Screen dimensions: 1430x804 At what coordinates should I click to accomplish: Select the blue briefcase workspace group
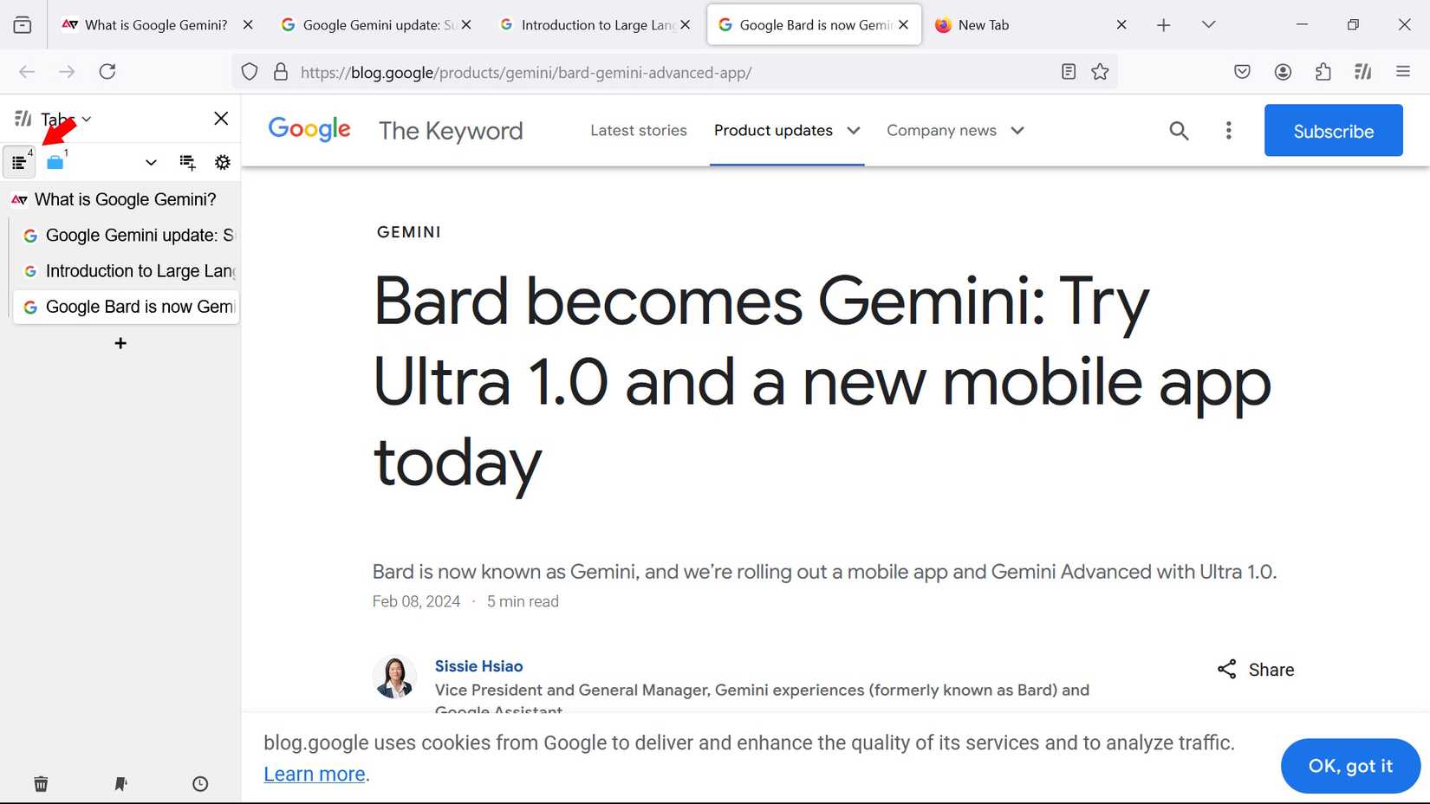(x=55, y=162)
